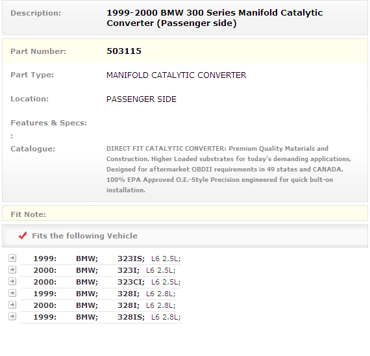Screen dimensions: 370x356
Task: Click the Description label
Action: (36, 13)
